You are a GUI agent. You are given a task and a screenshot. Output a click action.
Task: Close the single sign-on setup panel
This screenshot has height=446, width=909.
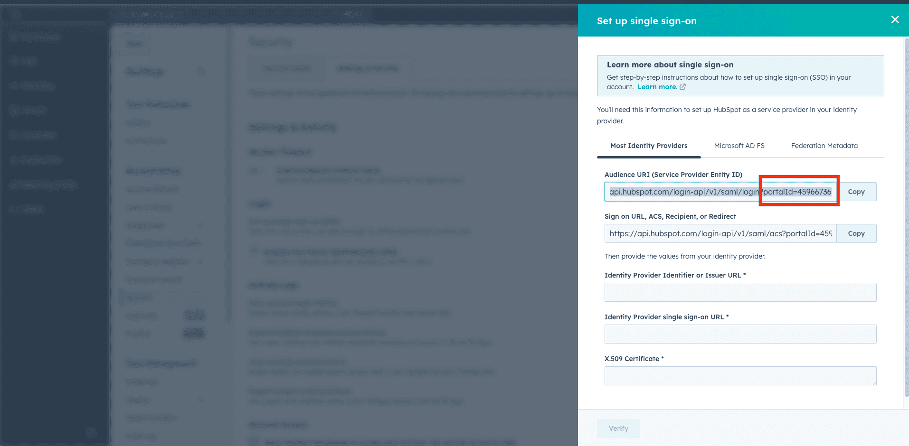pyautogui.click(x=895, y=19)
